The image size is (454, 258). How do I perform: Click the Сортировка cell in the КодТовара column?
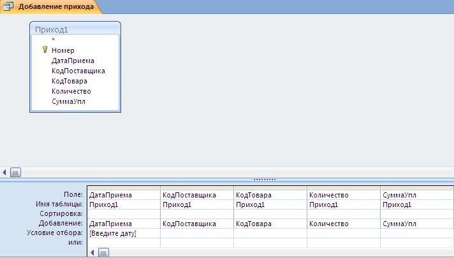[x=270, y=214]
